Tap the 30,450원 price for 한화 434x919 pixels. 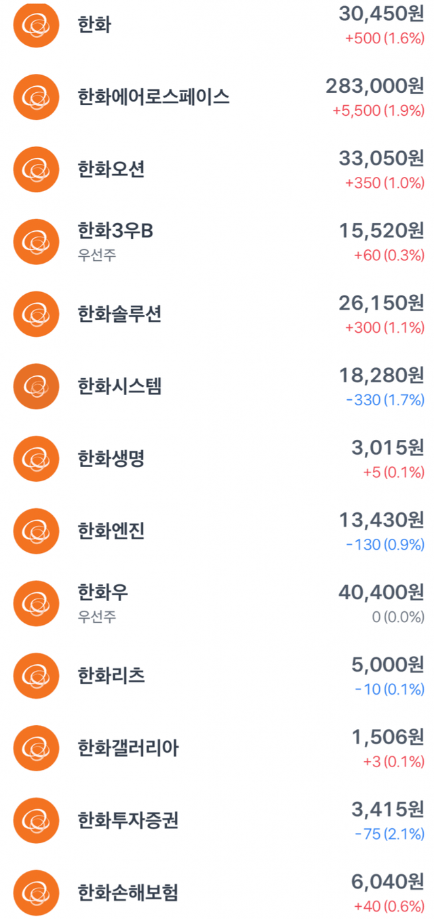pyautogui.click(x=381, y=14)
